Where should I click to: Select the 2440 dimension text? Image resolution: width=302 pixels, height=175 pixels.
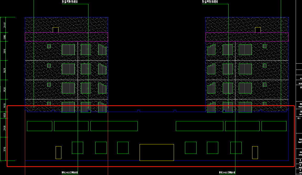click(x=5, y=25)
